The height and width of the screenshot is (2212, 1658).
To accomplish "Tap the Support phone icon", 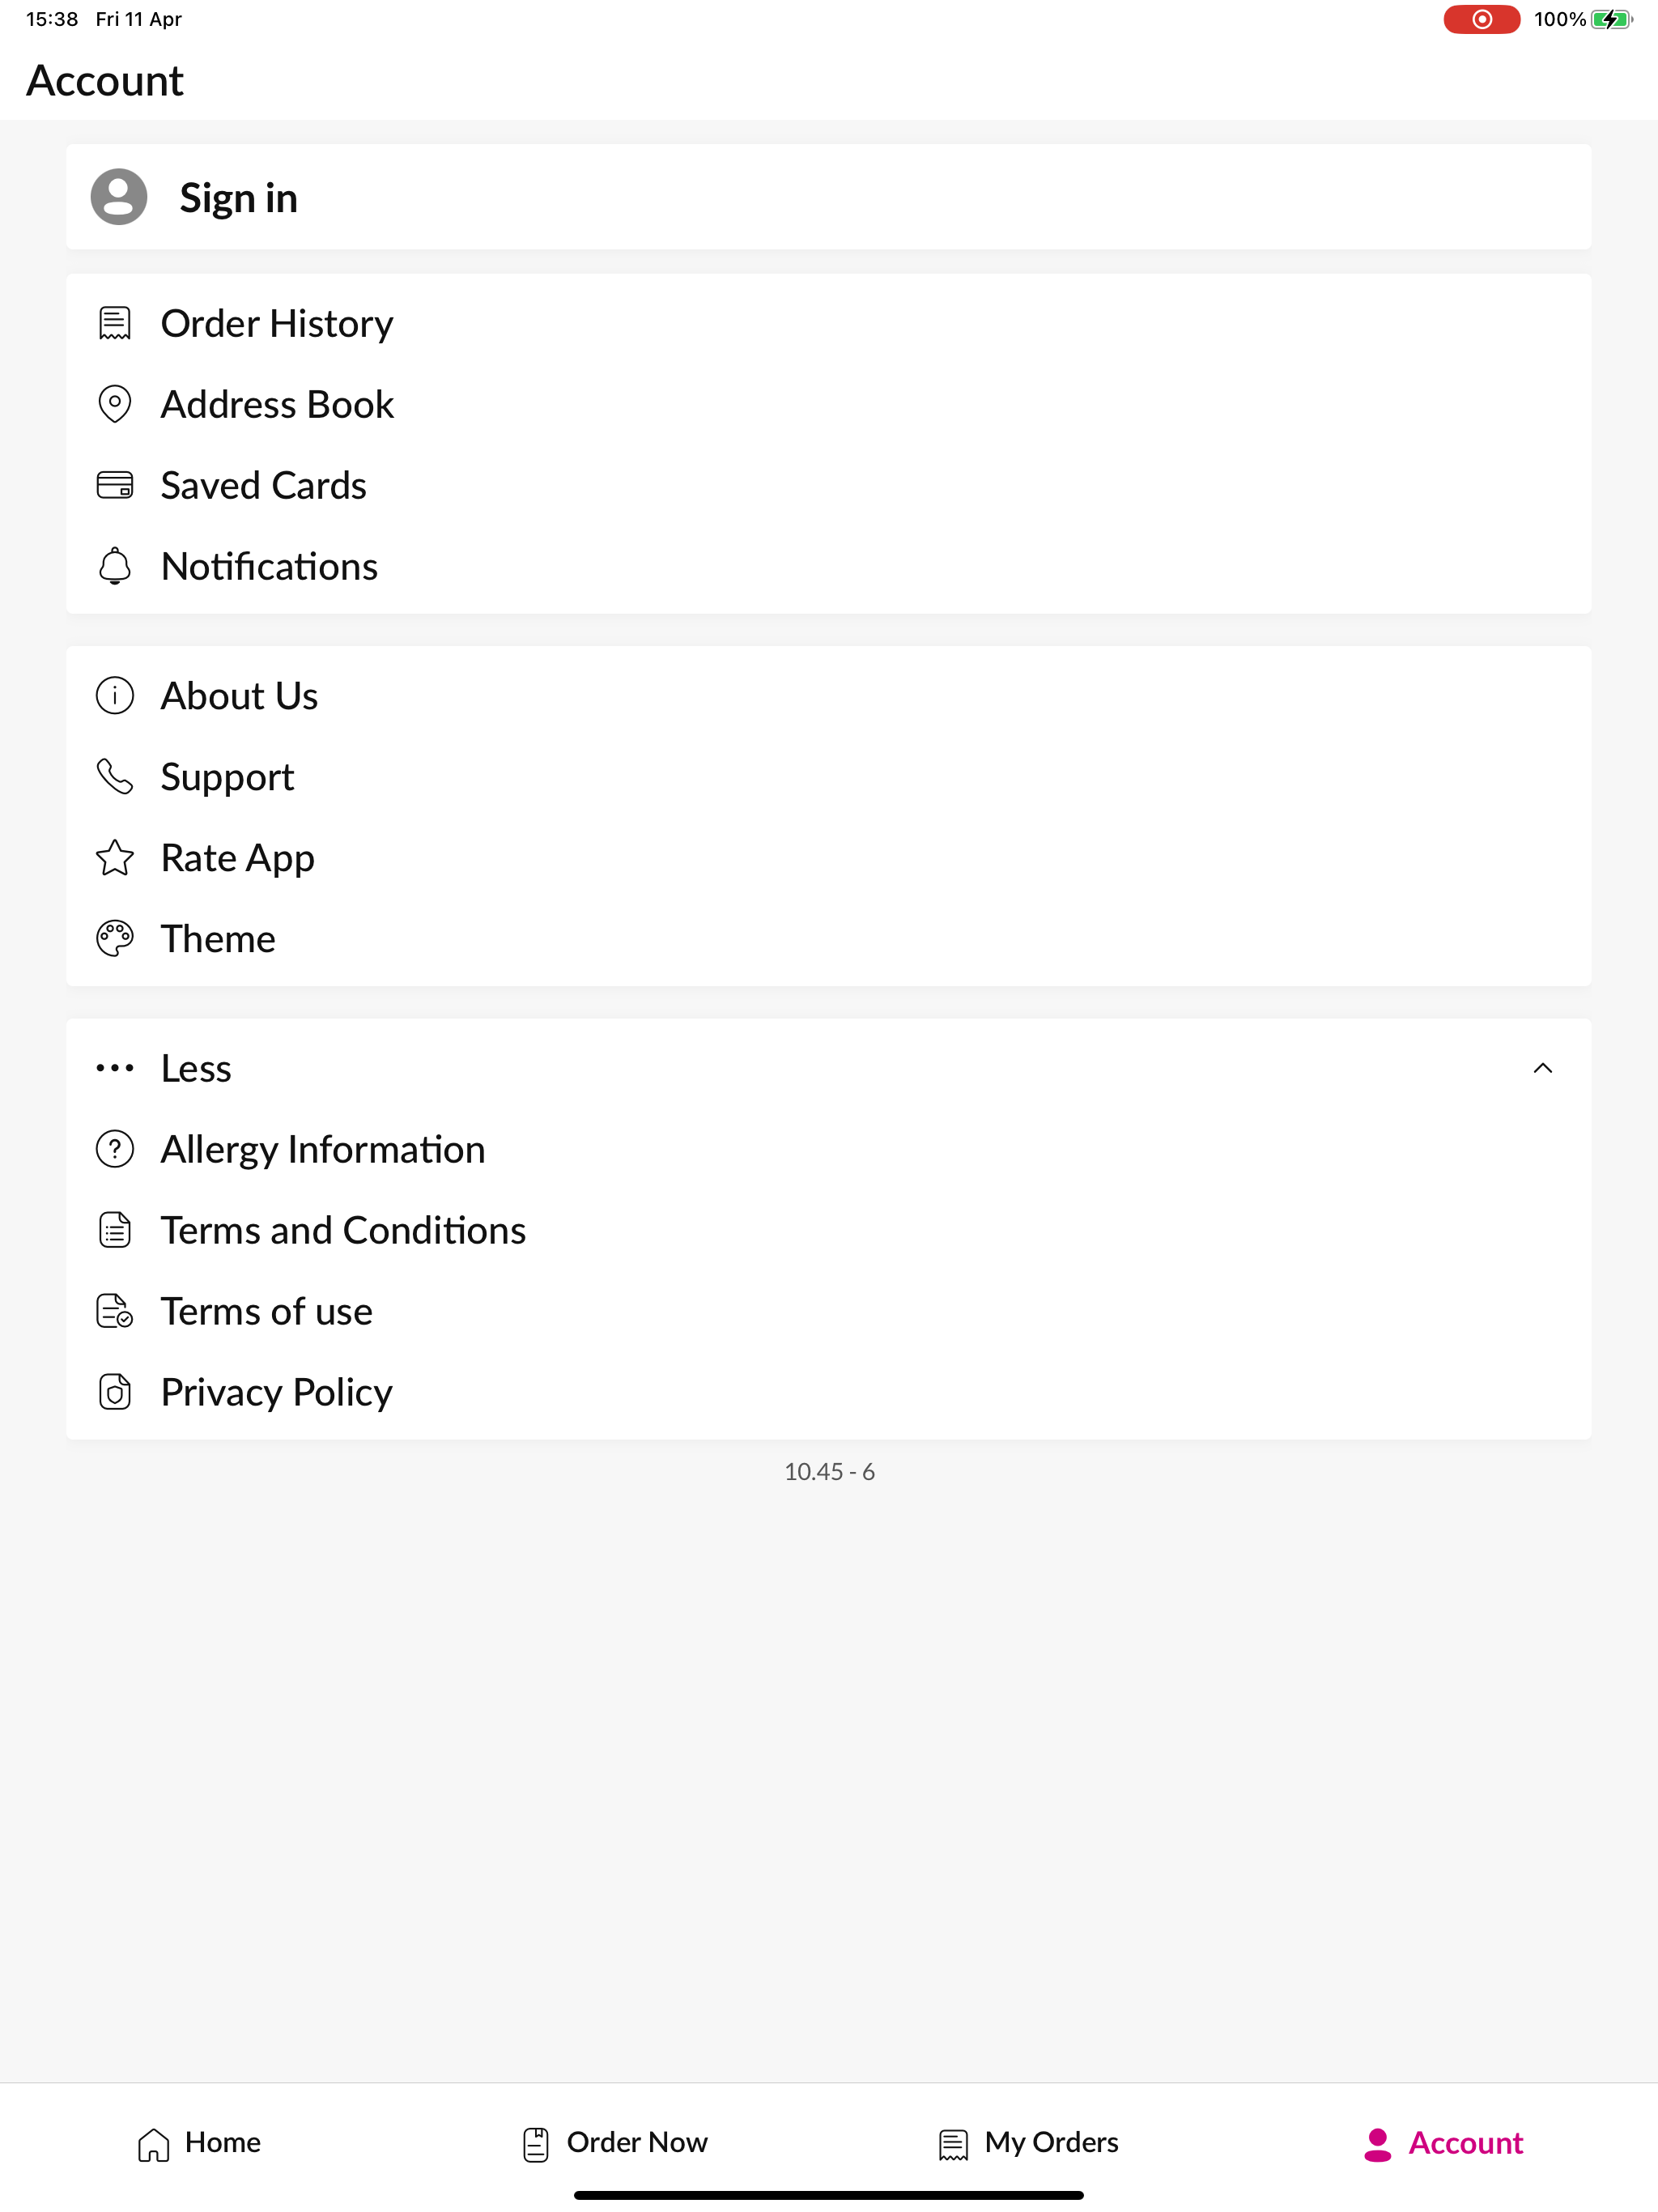I will [115, 777].
